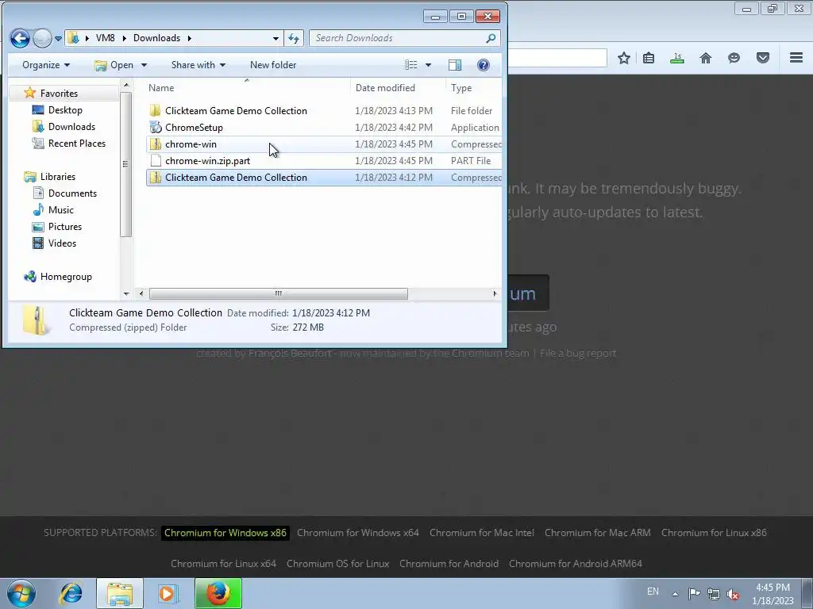Open the Videos library
The height and width of the screenshot is (609, 813).
pos(62,243)
